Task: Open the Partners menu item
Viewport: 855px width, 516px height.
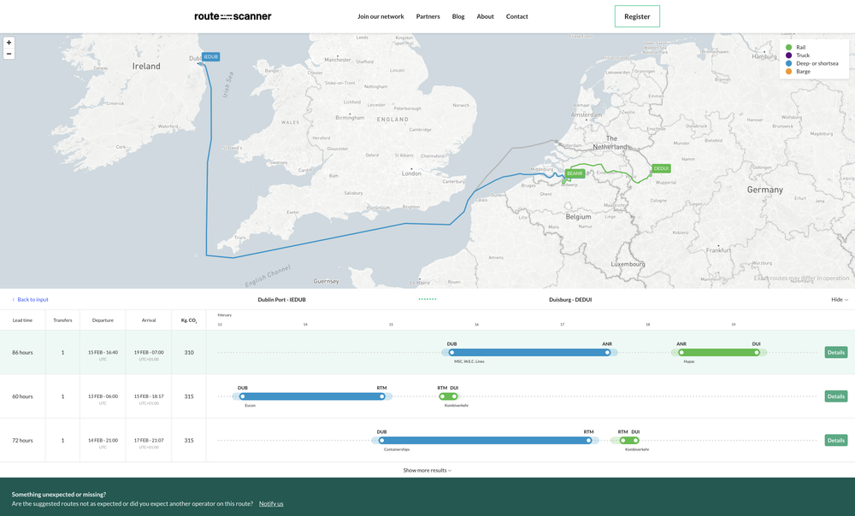Action: [427, 15]
